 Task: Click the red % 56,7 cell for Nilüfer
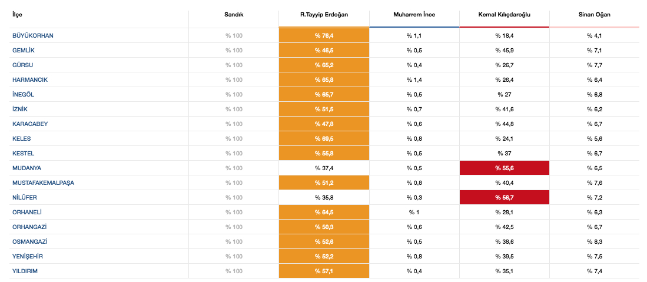(x=504, y=198)
